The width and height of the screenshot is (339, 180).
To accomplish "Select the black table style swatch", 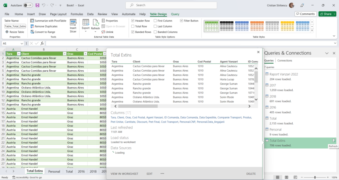I will (226, 26).
